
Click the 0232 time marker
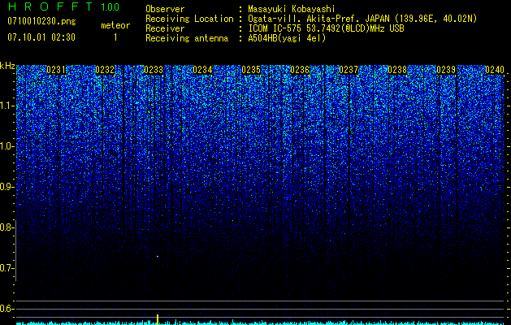[105, 70]
